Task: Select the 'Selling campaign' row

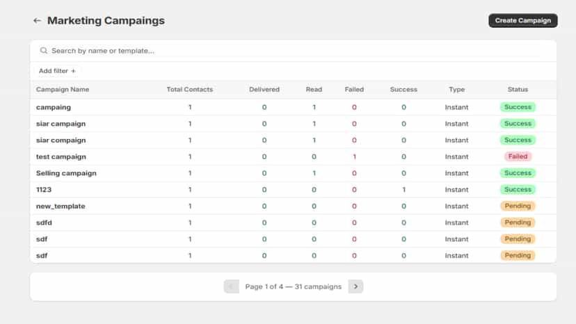Action: [x=293, y=173]
